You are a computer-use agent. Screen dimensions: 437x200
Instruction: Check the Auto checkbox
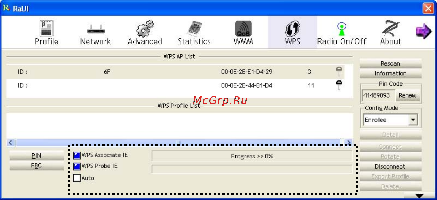[77, 178]
